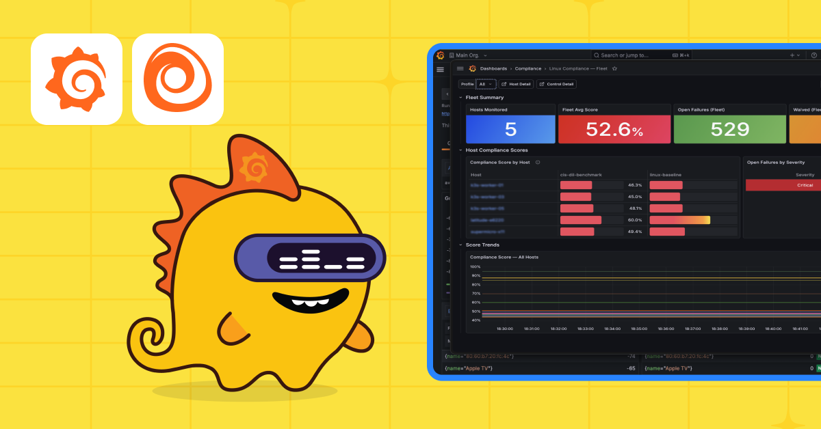Click the Compliance Score by Host panel title
Image resolution: width=821 pixels, height=429 pixels.
coord(500,163)
